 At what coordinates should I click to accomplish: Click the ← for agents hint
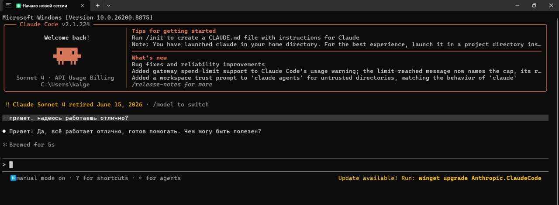pos(159,178)
